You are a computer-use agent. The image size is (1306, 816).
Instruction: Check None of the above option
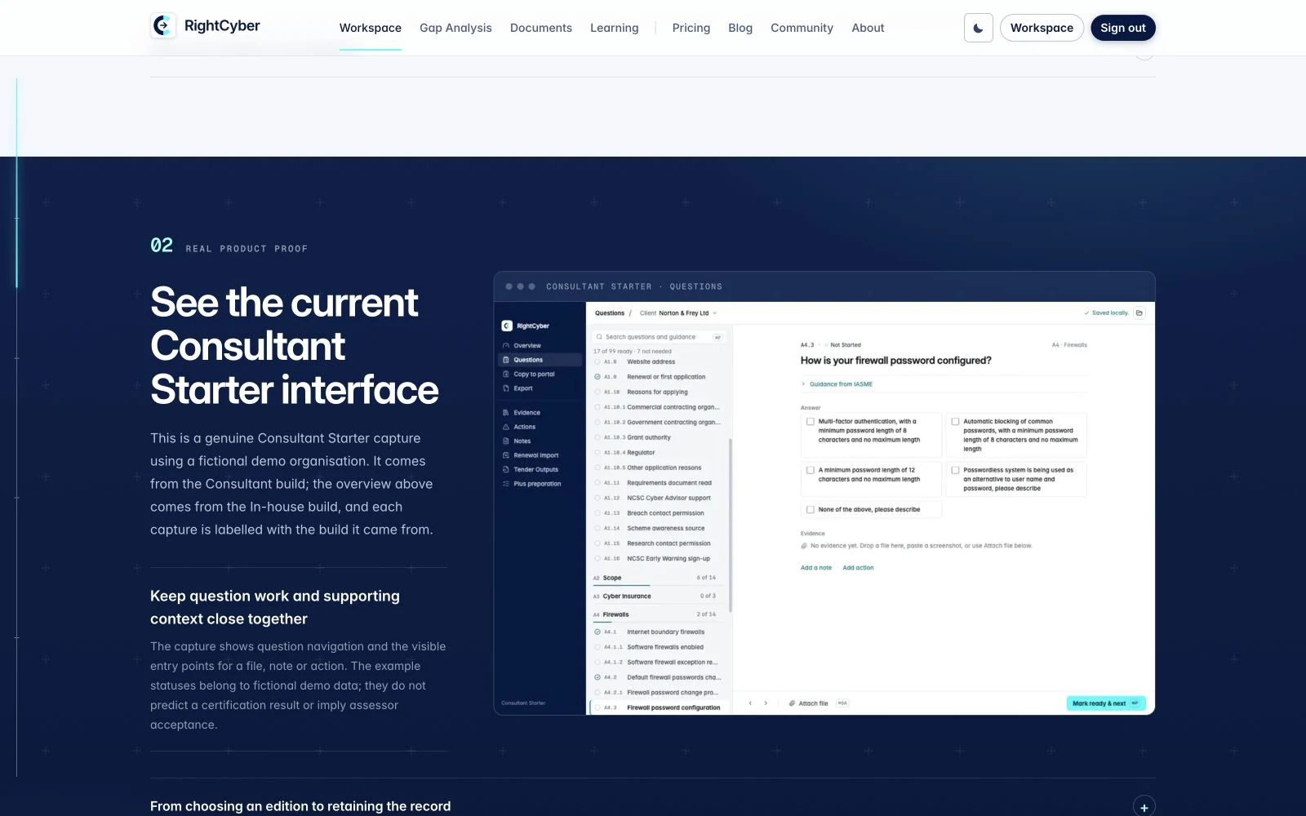click(811, 509)
